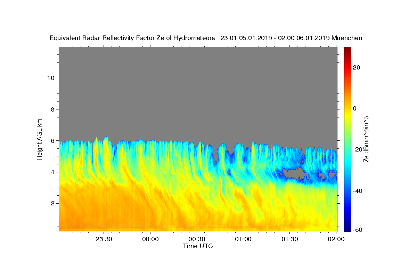This screenshot has height=278, width=417.
Task: Click the 'Time UTC' axis label
Action: (198, 246)
